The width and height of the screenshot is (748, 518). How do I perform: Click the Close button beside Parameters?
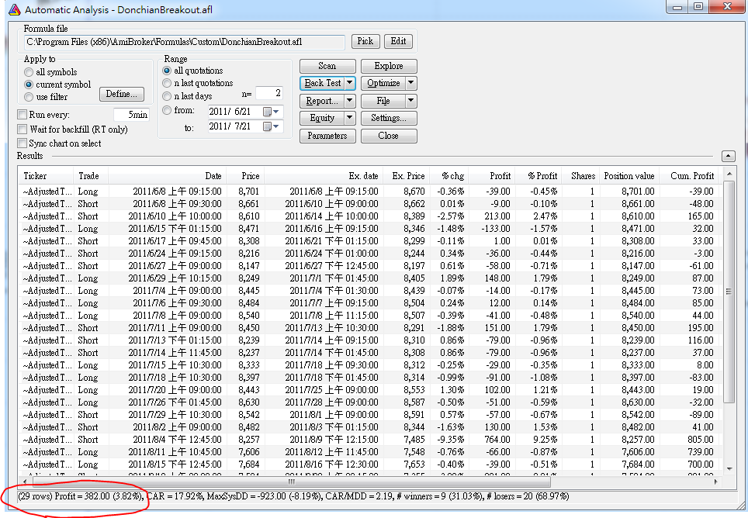point(389,136)
